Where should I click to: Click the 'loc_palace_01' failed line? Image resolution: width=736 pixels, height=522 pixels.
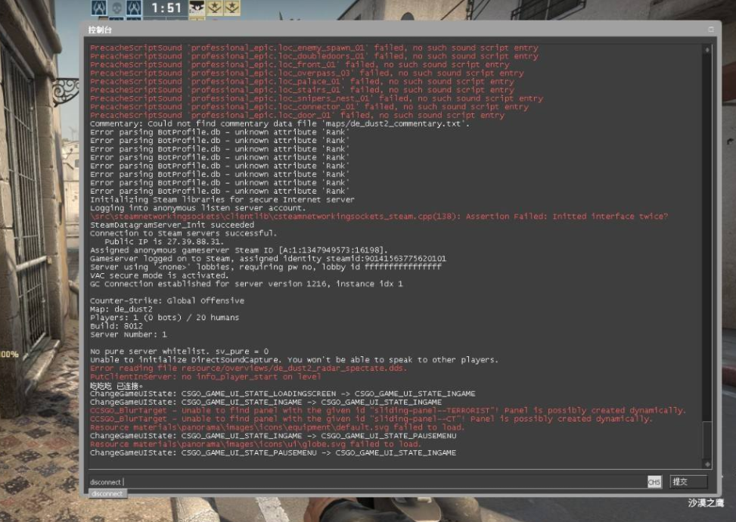pyautogui.click(x=302, y=81)
